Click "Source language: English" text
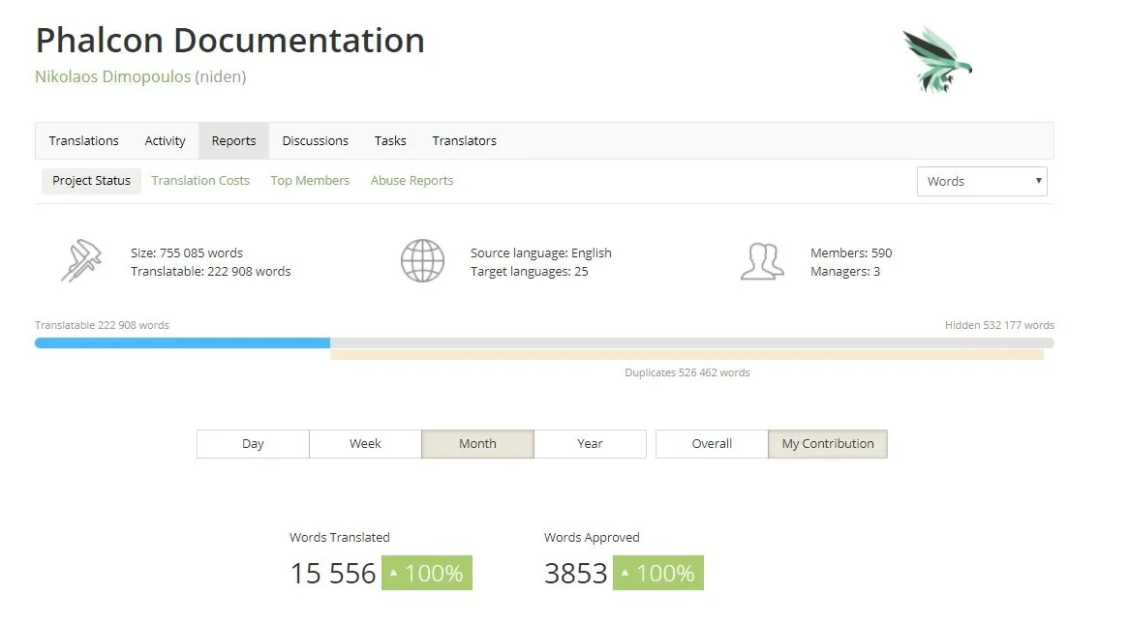Image resolution: width=1129 pixels, height=624 pixels. (540, 253)
